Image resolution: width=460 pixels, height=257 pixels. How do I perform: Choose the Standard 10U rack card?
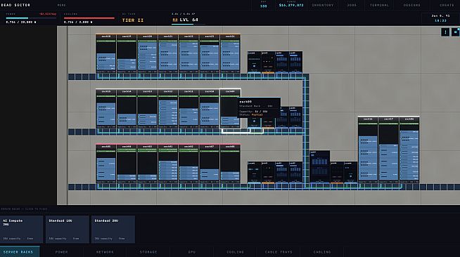(68, 230)
